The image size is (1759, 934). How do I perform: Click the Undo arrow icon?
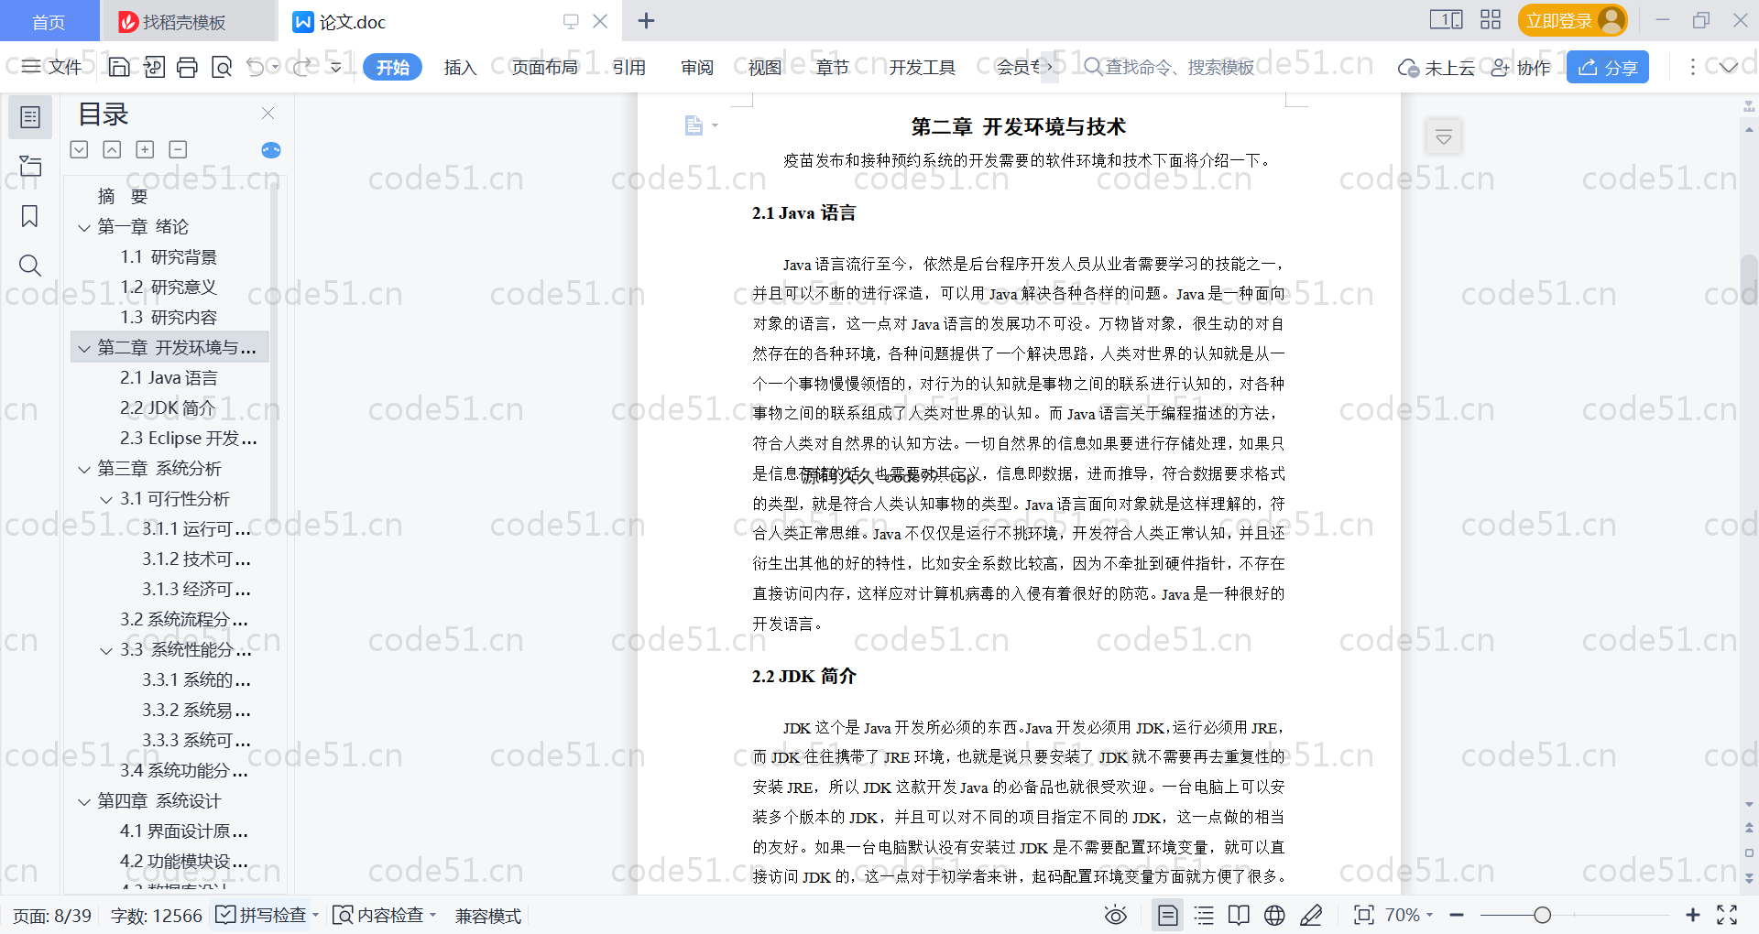[x=256, y=67]
